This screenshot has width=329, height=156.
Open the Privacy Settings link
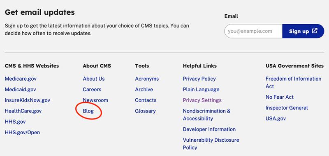pos(202,100)
